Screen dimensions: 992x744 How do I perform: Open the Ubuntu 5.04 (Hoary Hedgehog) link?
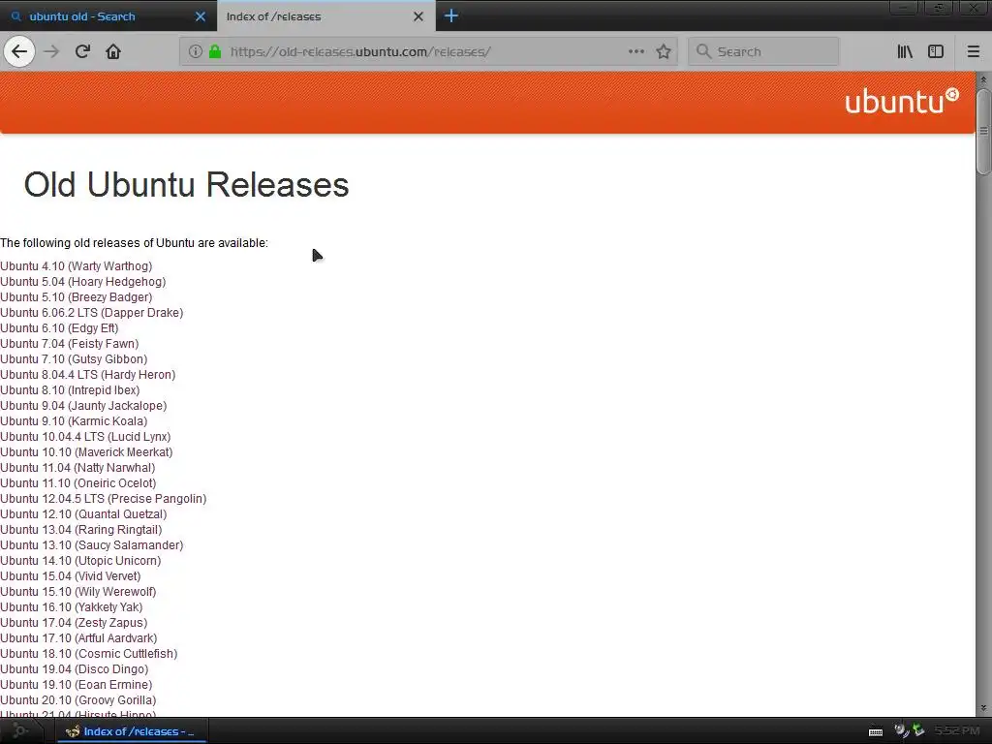click(83, 282)
